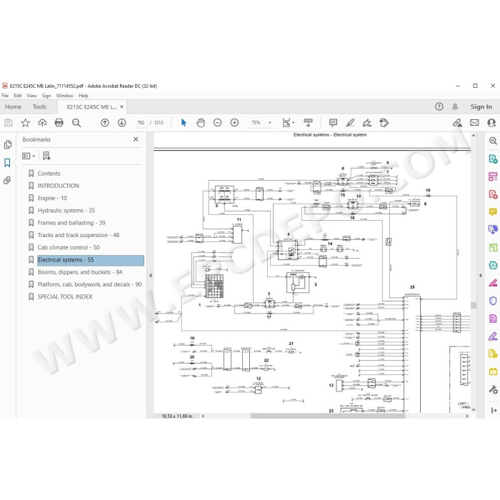Close the E215C E245C document tab
The height and width of the screenshot is (500, 500).
click(121, 107)
